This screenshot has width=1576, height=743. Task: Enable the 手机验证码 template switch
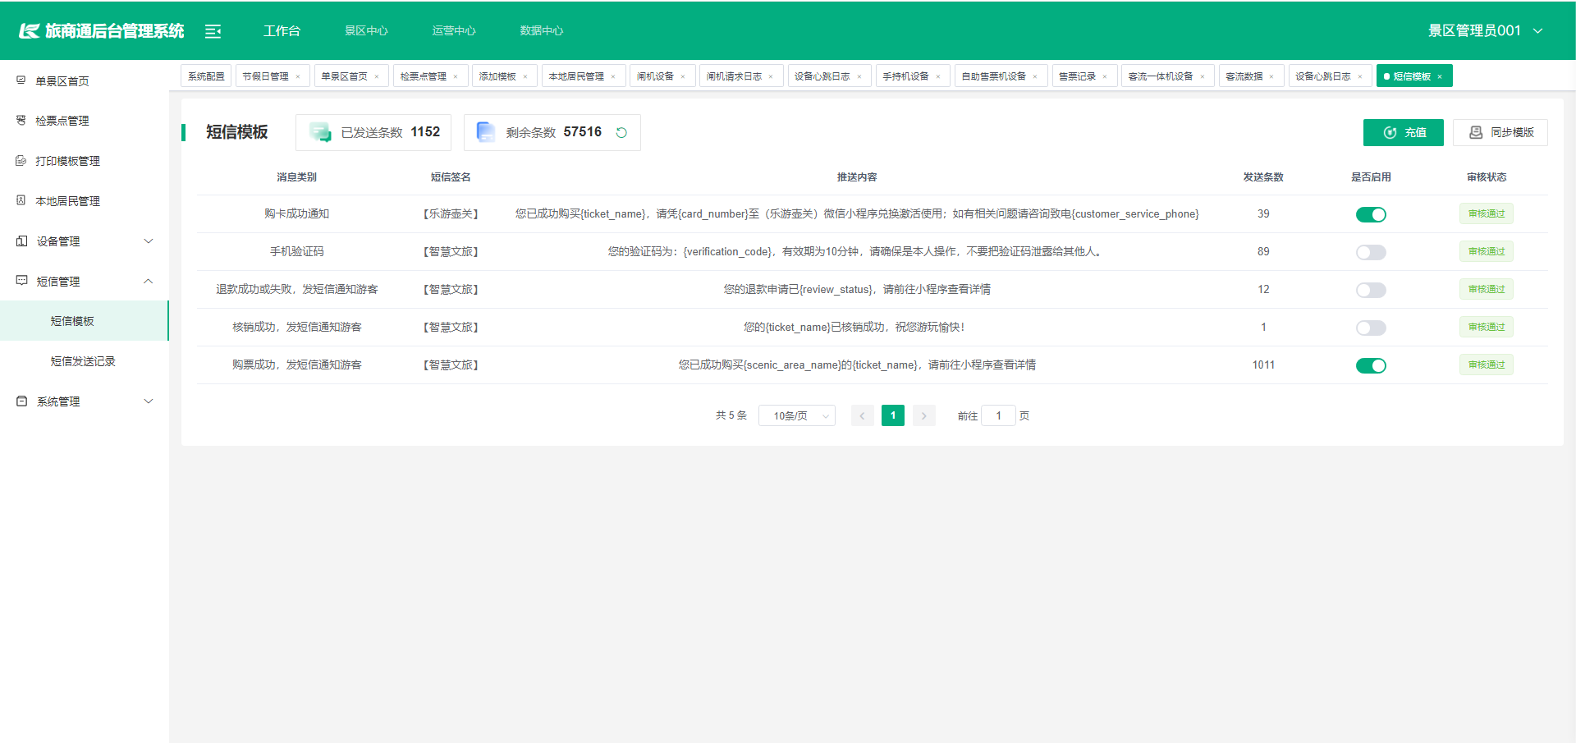[x=1371, y=252]
